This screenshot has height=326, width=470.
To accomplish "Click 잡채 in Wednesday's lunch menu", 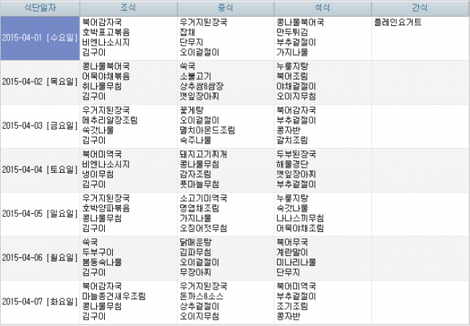I will (188, 33).
